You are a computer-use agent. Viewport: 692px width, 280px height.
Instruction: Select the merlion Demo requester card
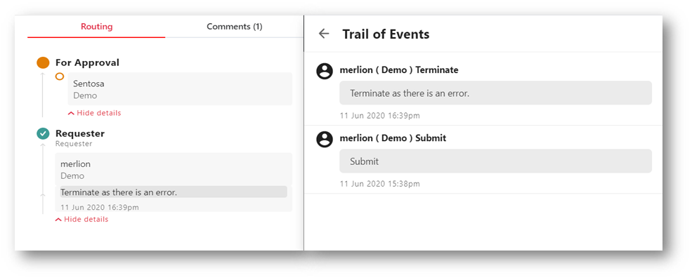pos(174,182)
